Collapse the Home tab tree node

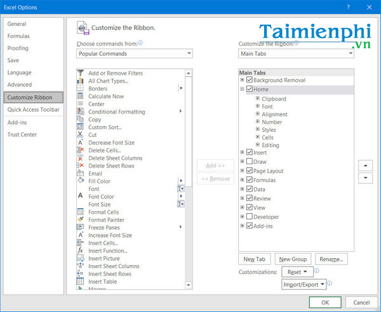click(x=243, y=89)
